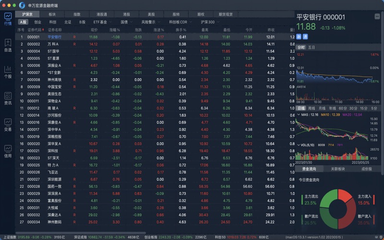Select the 中国宝安 row in the stock list
Image resolution: width=384 pixels, height=240 pixels.
[54, 87]
